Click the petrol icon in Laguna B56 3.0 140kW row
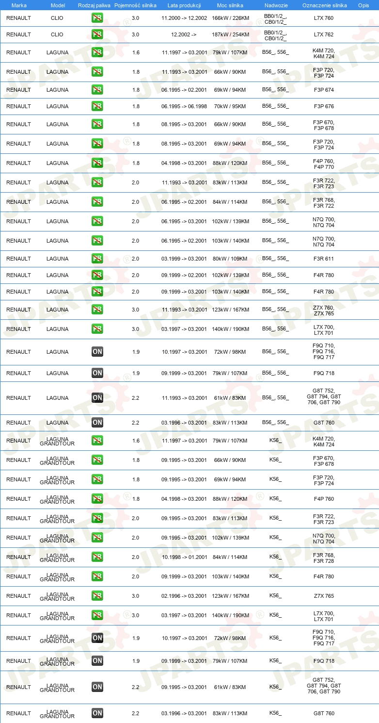The width and height of the screenshot is (379, 723). point(97,329)
